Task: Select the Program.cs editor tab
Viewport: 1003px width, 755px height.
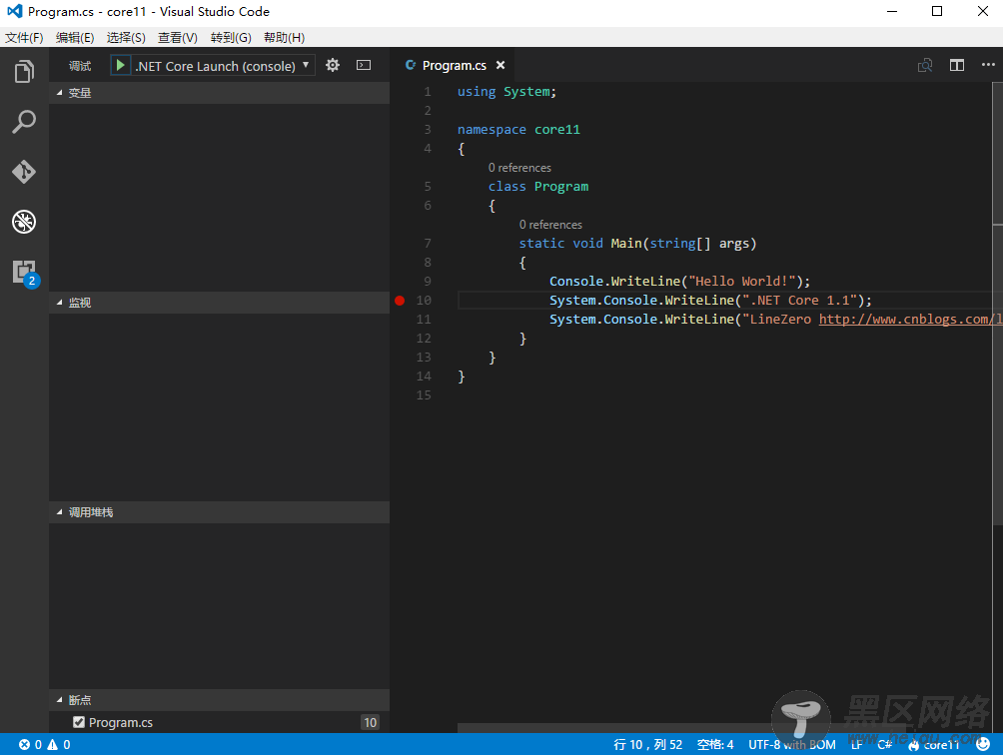Action: [x=455, y=65]
